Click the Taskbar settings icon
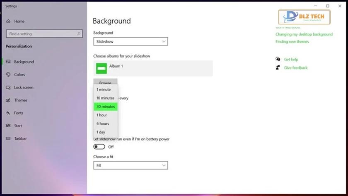 8,139
